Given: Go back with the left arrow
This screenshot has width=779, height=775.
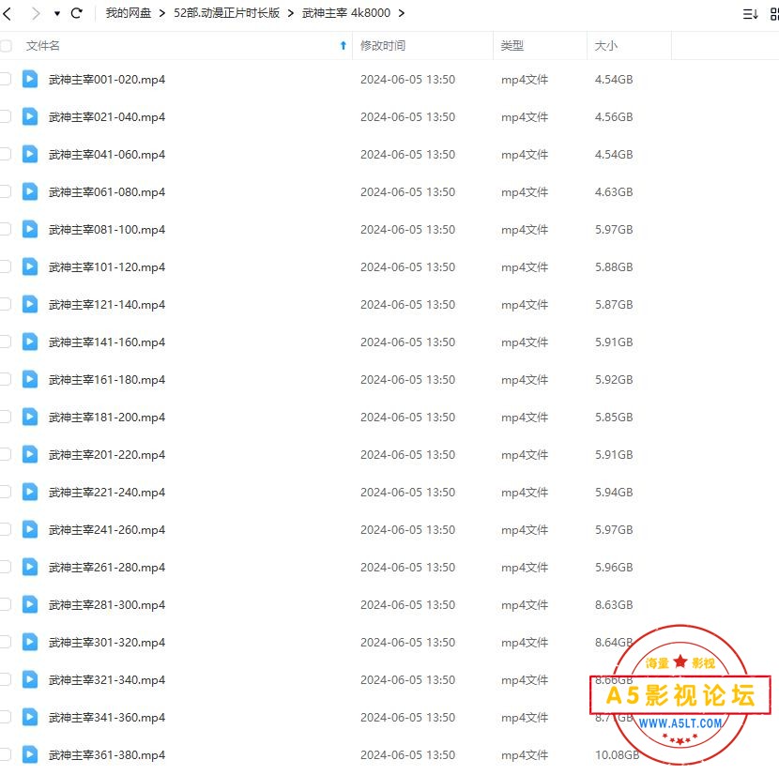Looking at the screenshot, I should click(7, 13).
